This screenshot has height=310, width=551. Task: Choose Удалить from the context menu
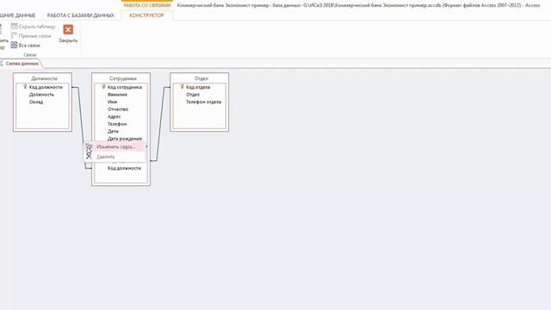[x=106, y=157]
